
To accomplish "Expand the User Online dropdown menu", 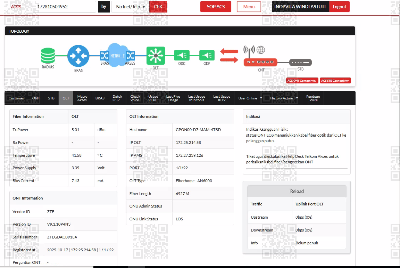I will tap(250, 98).
